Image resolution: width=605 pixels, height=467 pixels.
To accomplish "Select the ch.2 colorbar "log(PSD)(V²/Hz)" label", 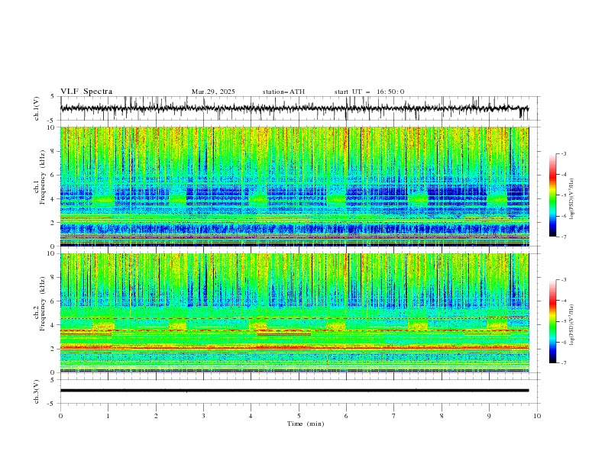I will 571,324.
